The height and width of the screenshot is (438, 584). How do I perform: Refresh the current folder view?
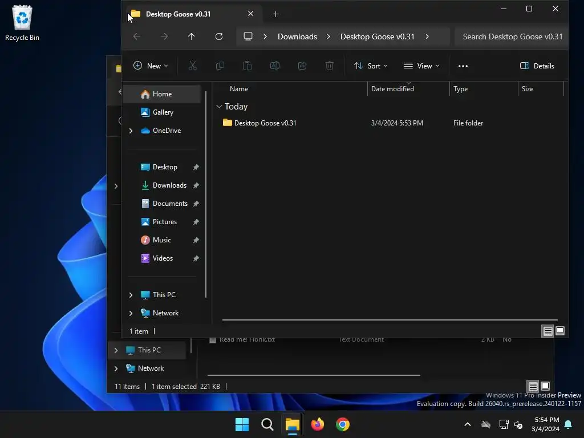[219, 36]
